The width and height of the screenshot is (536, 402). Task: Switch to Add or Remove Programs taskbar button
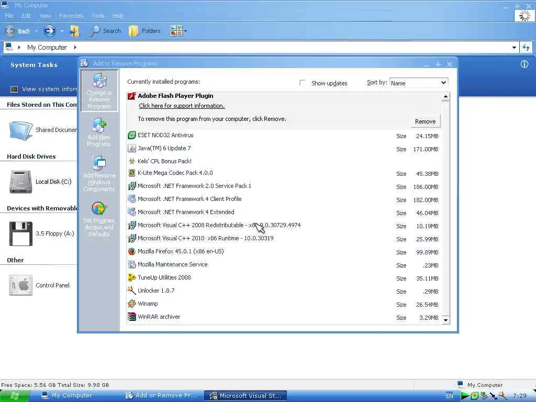(x=161, y=396)
